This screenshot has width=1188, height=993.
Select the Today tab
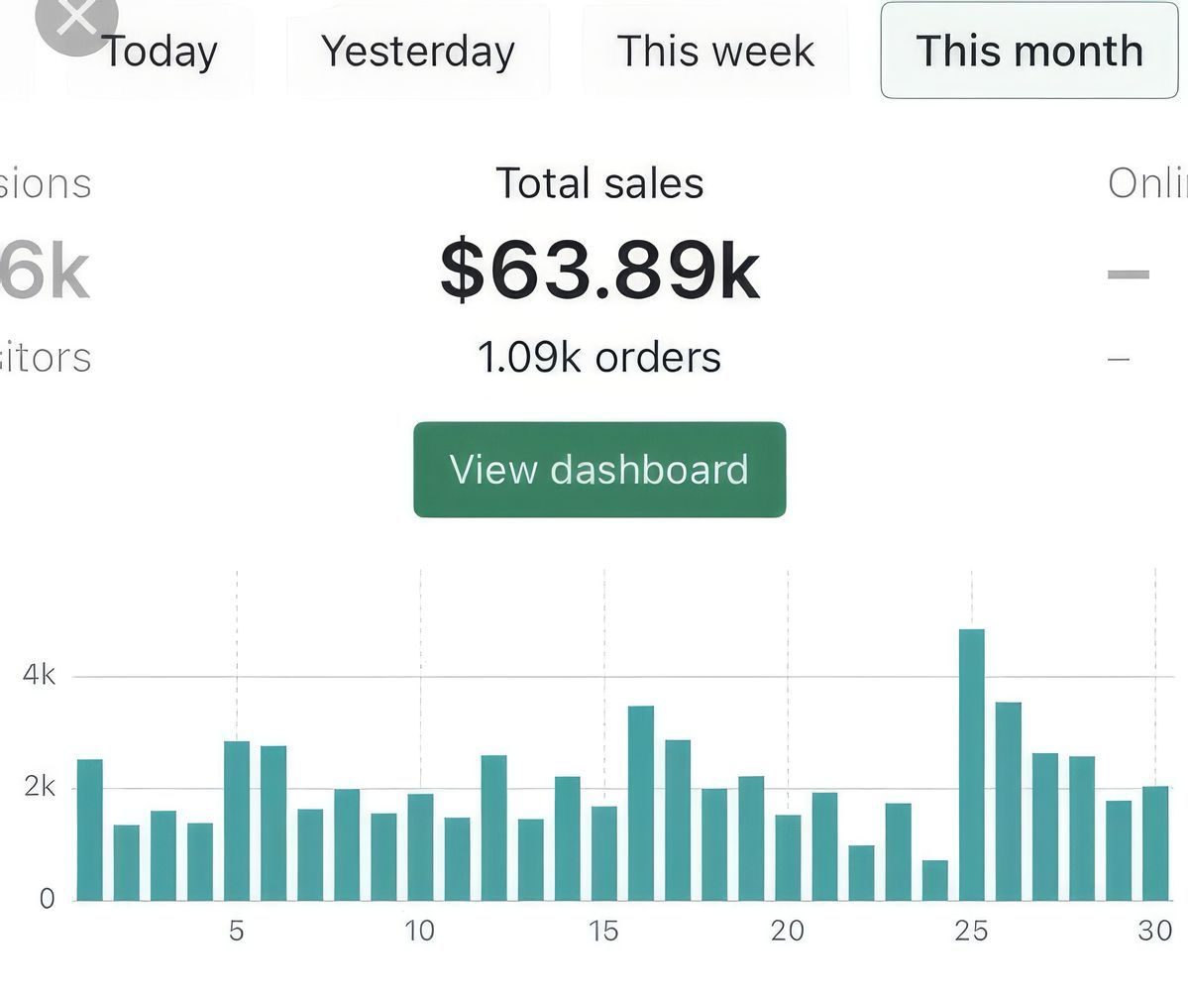pyautogui.click(x=159, y=52)
